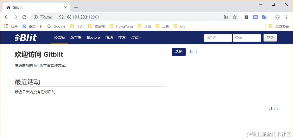Viewport: 293px width, 139px height.
Task: Expand the 过滤 dropdown menu
Action: point(136,38)
